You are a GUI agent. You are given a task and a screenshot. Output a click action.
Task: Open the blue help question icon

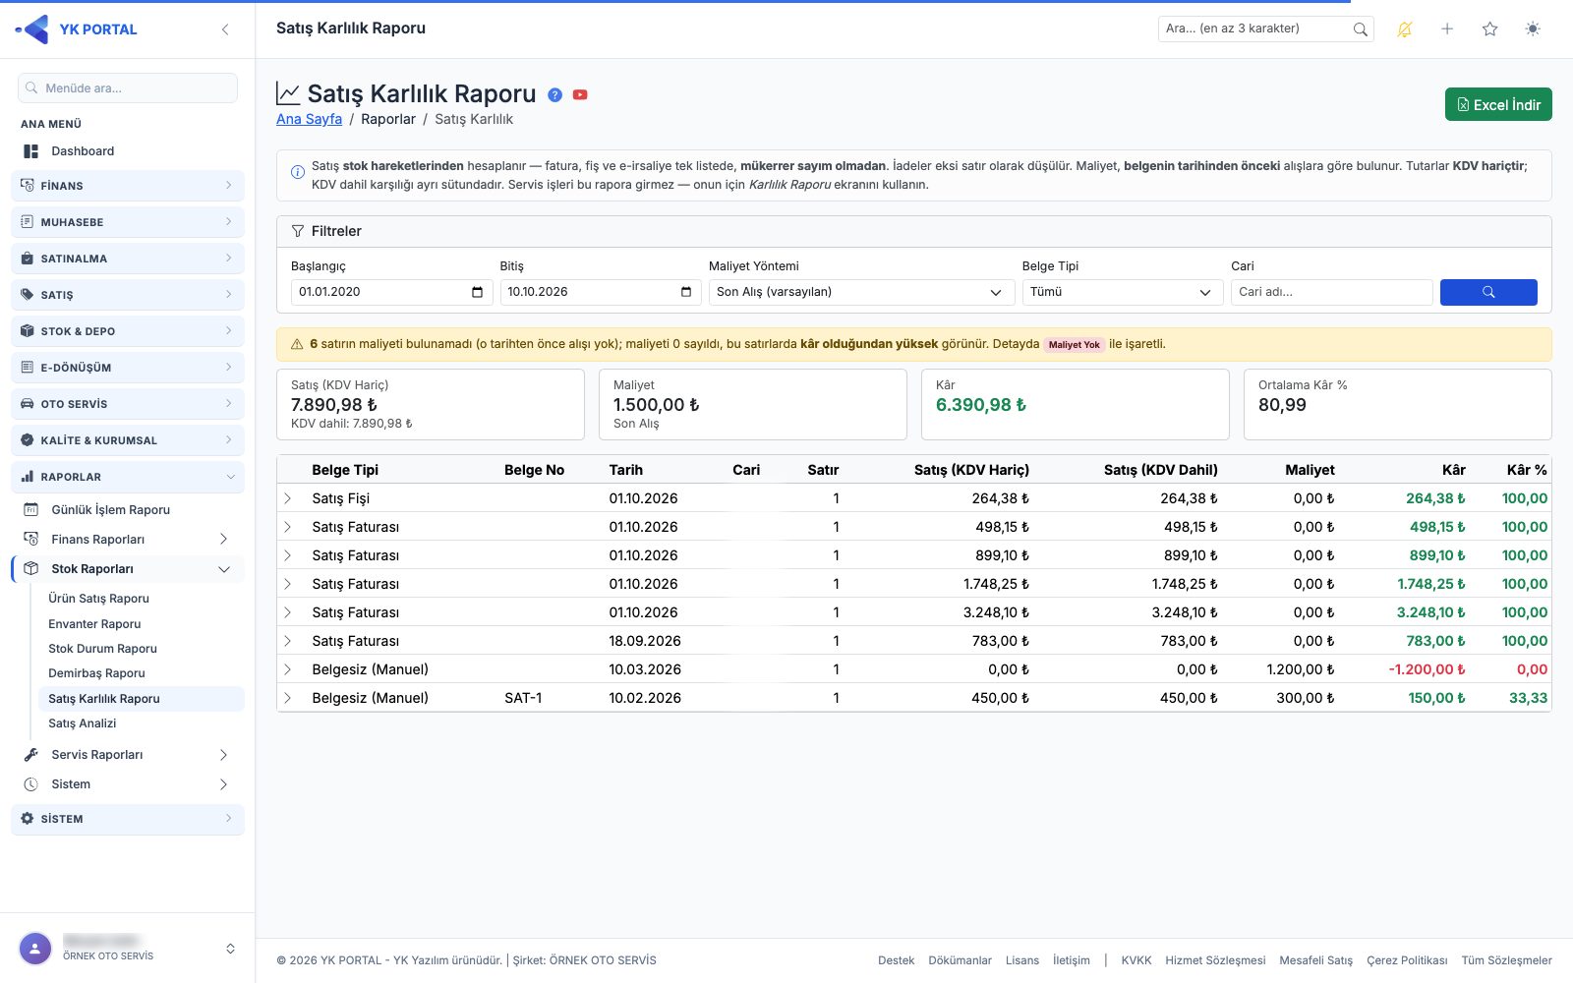click(x=554, y=95)
